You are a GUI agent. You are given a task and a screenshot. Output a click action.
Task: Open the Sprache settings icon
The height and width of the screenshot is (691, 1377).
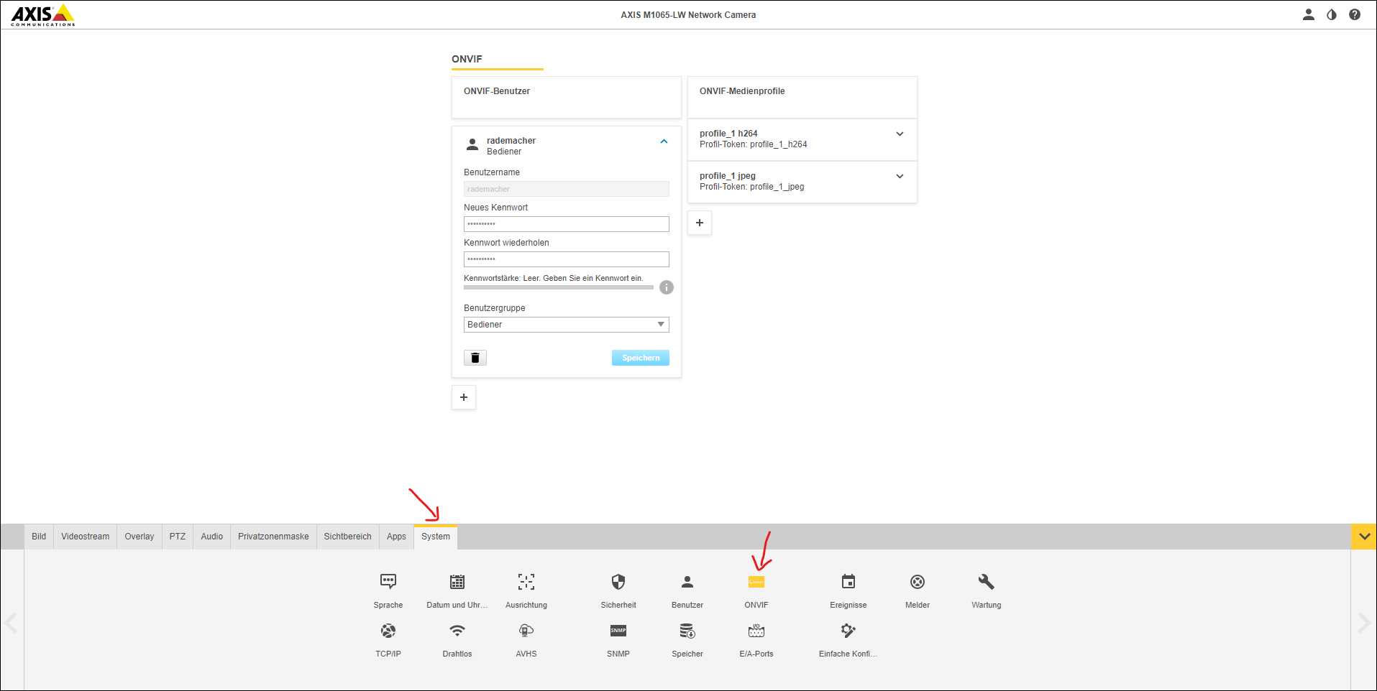(388, 582)
